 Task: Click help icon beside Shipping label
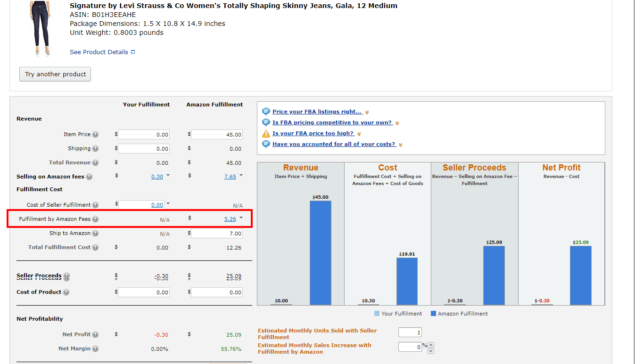pyautogui.click(x=95, y=149)
